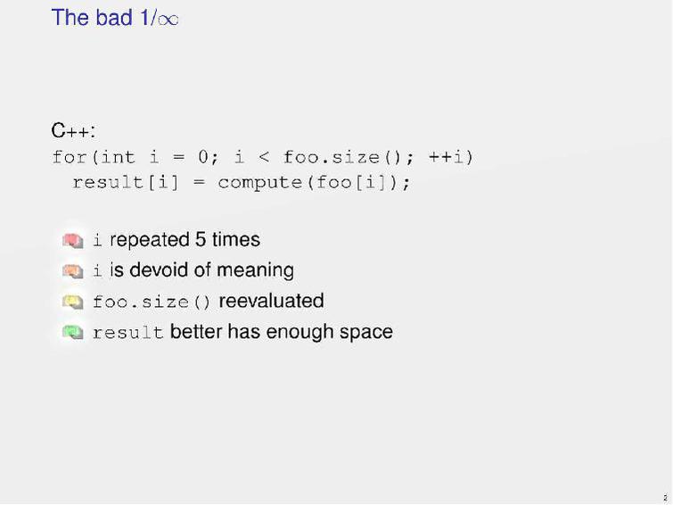Click the slide page number in the corner
This screenshot has width=673, height=505.
click(x=665, y=497)
